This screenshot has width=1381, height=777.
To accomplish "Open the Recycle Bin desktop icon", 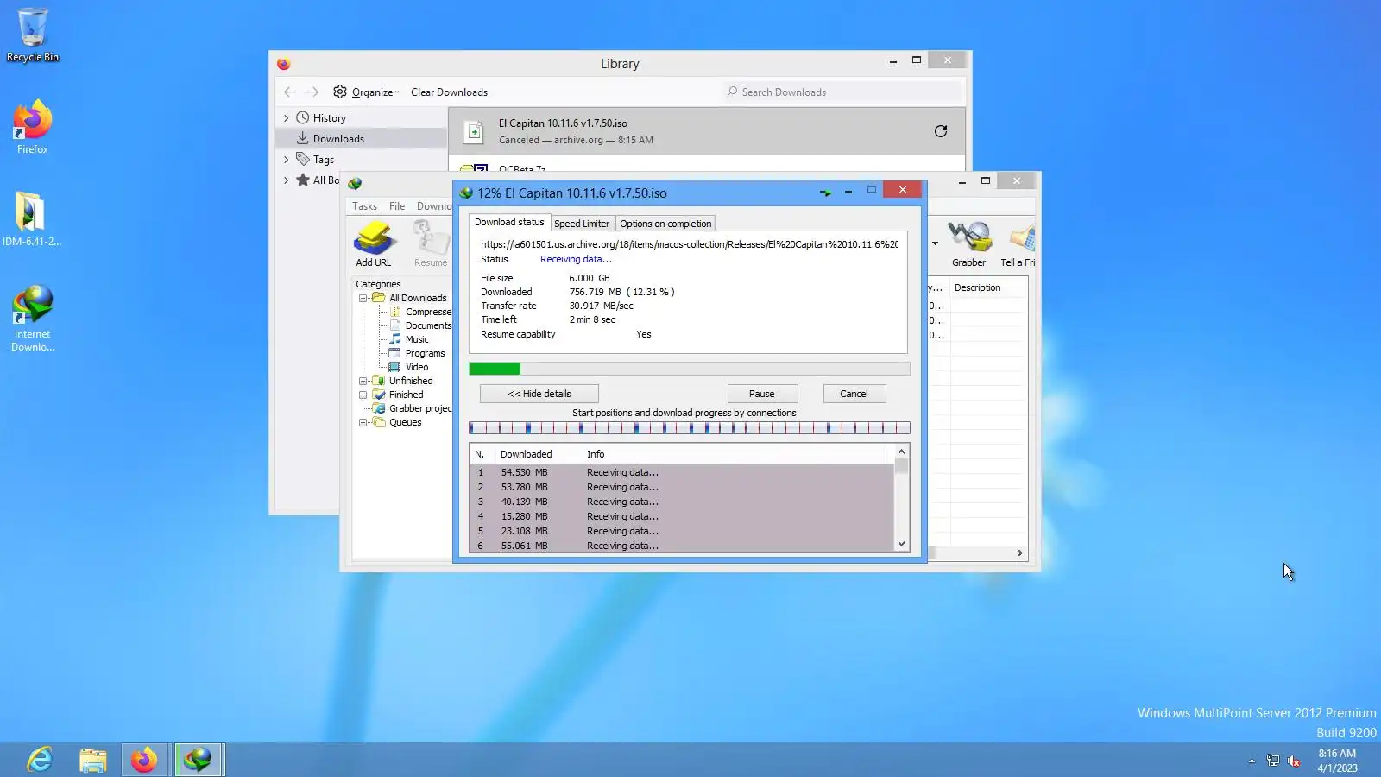I will (33, 35).
